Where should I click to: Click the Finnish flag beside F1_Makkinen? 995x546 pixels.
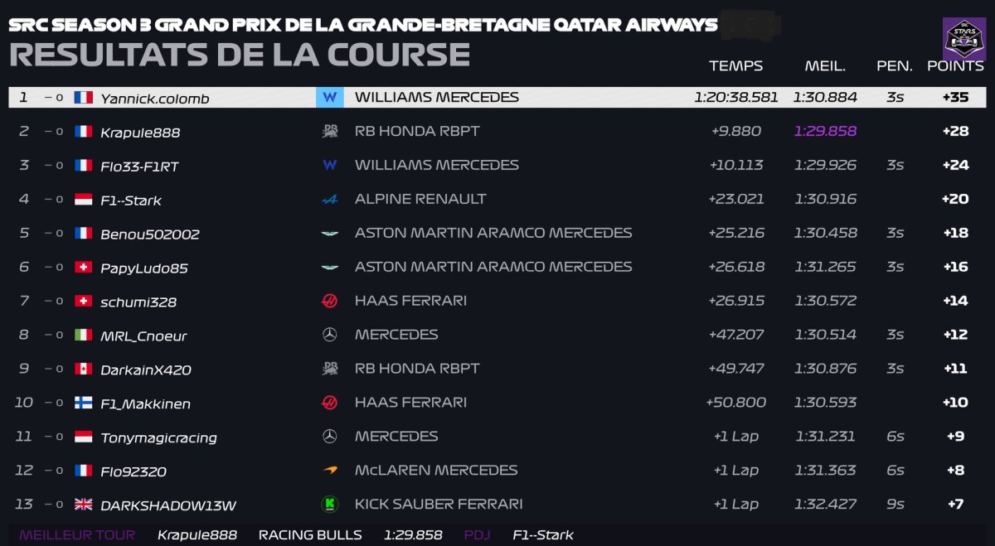83,403
